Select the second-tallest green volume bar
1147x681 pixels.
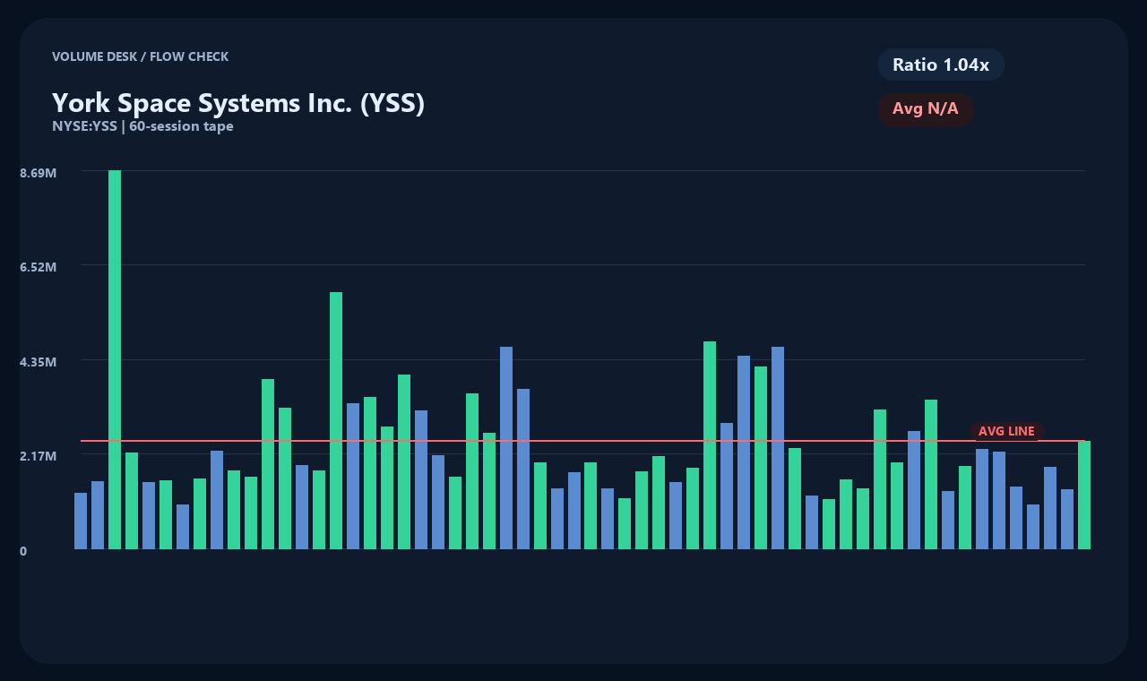click(336, 420)
